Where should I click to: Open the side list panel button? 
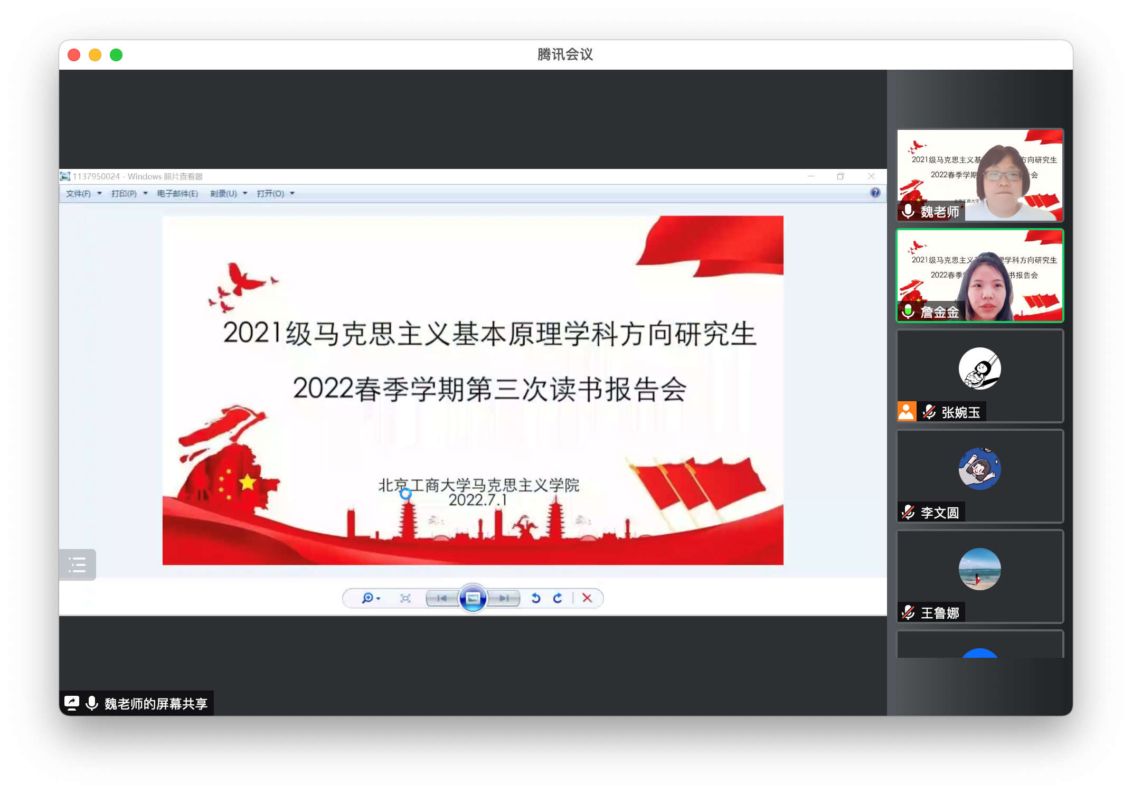click(x=77, y=565)
